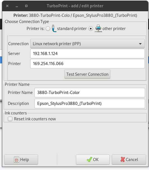Edit the Description field
The image size is (149, 170).
[90, 104]
